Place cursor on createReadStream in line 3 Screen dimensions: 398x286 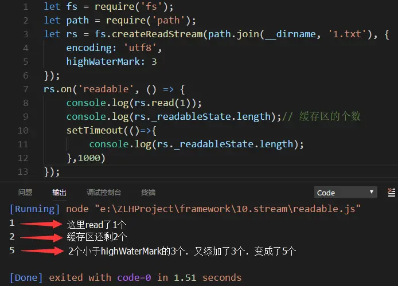tap(157, 34)
